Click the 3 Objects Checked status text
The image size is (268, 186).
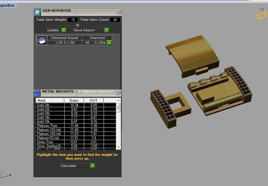[95, 91]
